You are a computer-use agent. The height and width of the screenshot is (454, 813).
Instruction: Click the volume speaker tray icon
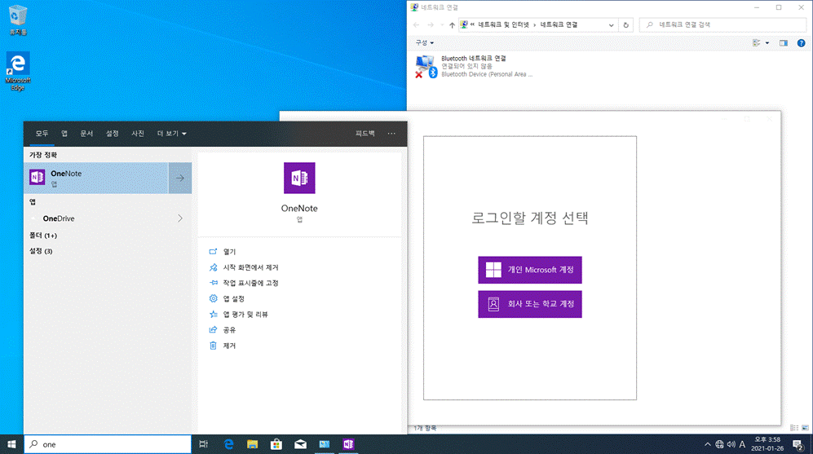coord(731,444)
